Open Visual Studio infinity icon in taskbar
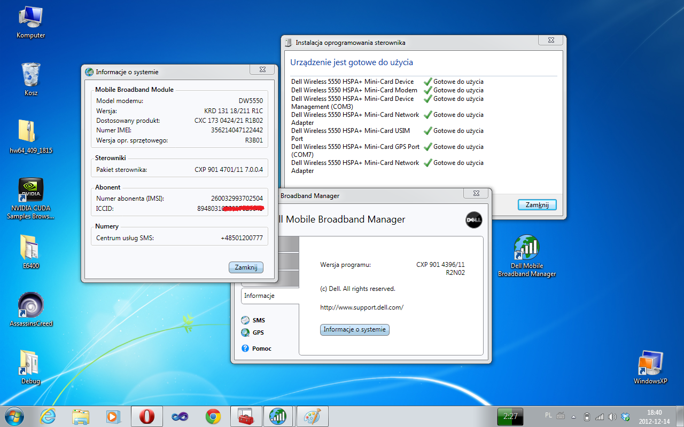Screen dimensions: 684x427 point(180,416)
